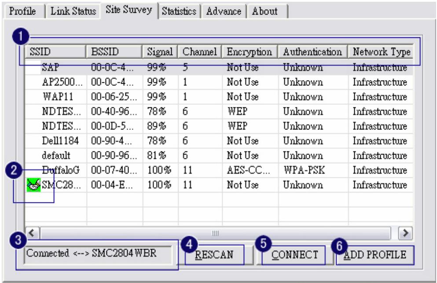Select the Dell1184 network row
Screen dimensions: 437x283
tap(219, 141)
